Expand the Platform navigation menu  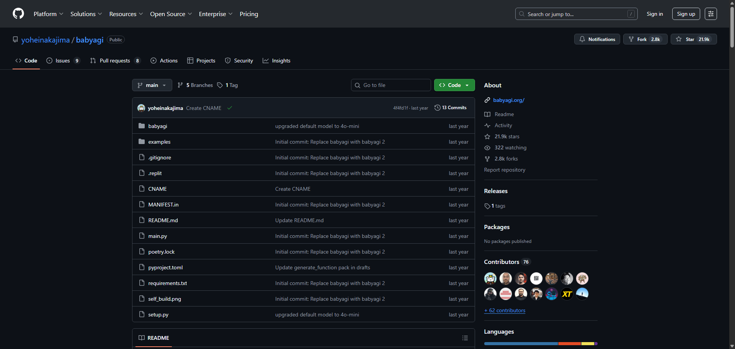(48, 14)
